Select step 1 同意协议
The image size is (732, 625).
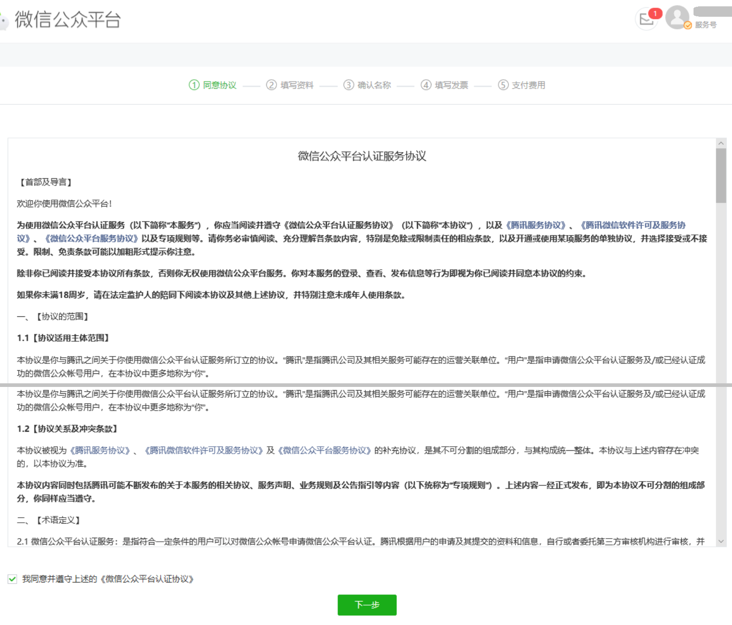pyautogui.click(x=213, y=85)
